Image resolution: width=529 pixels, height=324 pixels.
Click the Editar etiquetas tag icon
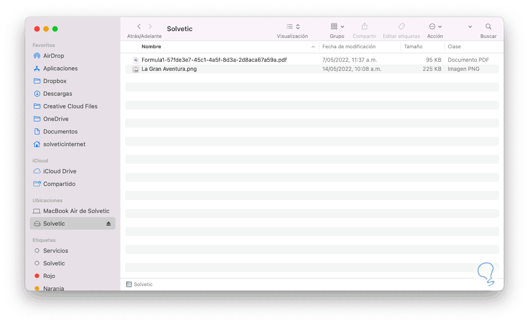tap(401, 26)
